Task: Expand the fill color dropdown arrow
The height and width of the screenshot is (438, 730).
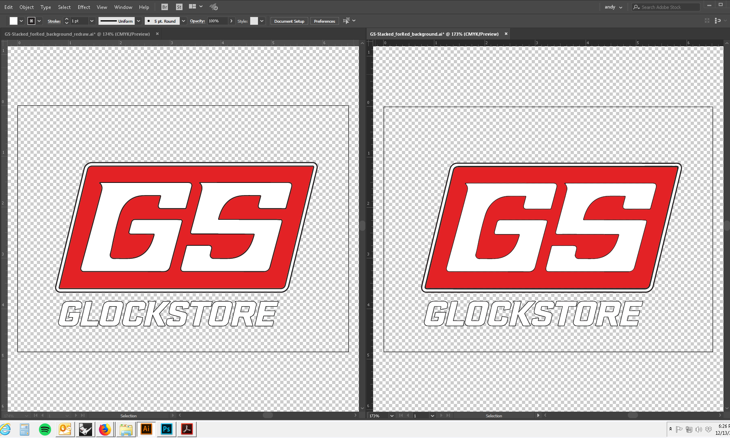Action: click(21, 21)
